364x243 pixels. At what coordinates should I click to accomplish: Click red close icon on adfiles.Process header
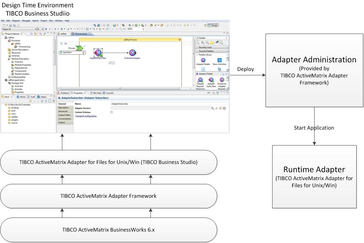click(x=180, y=40)
